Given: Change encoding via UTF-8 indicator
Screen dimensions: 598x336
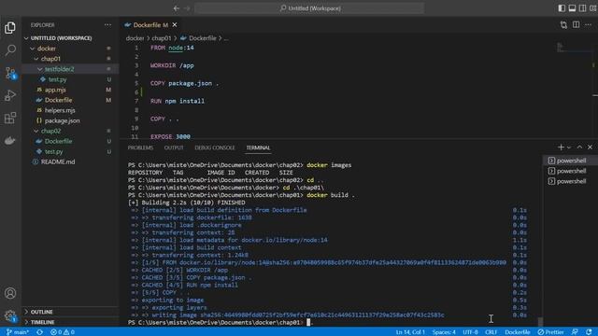Looking at the screenshot, I should pos(470,332).
